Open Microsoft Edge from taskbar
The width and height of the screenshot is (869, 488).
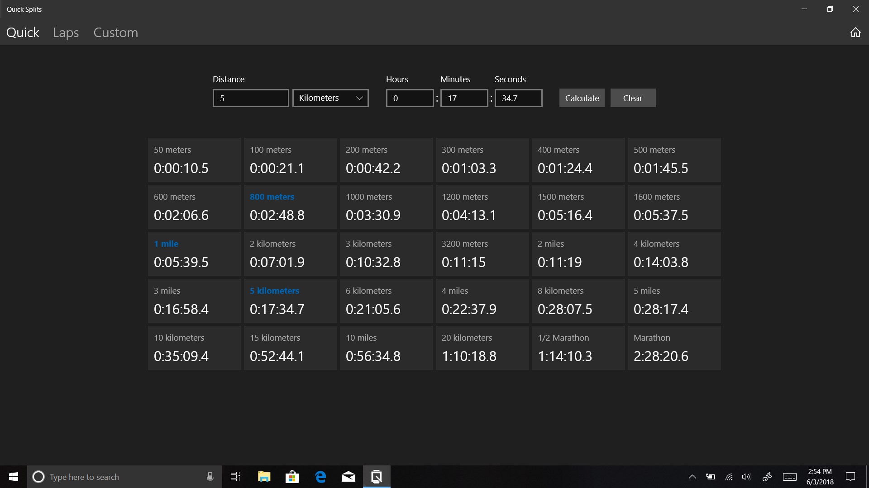[320, 477]
